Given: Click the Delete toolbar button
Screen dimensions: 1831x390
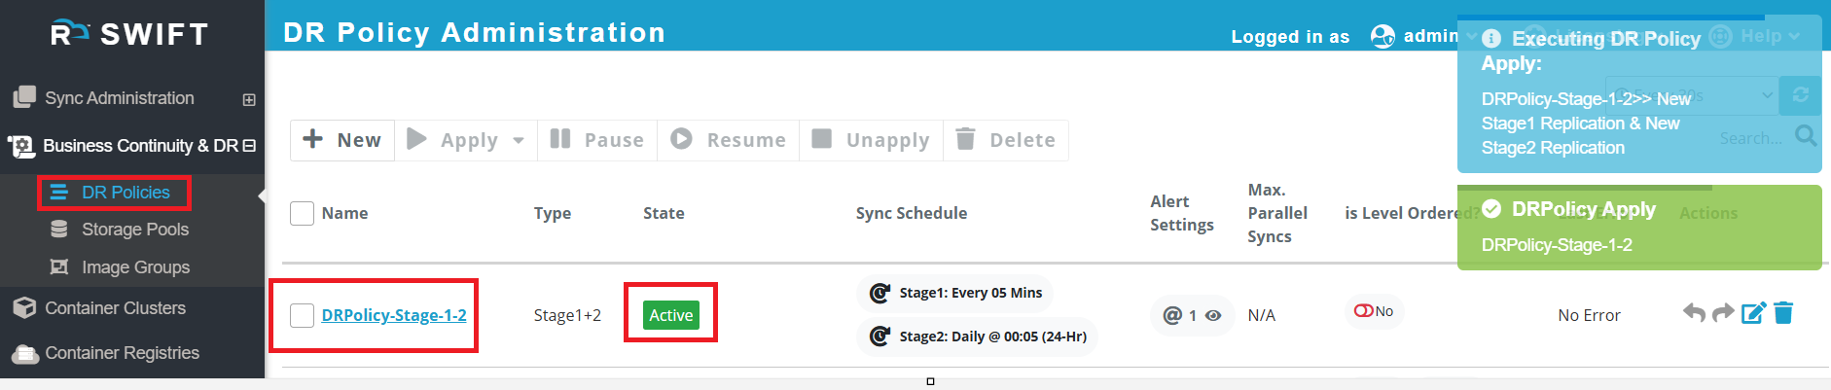Looking at the screenshot, I should tap(1006, 140).
